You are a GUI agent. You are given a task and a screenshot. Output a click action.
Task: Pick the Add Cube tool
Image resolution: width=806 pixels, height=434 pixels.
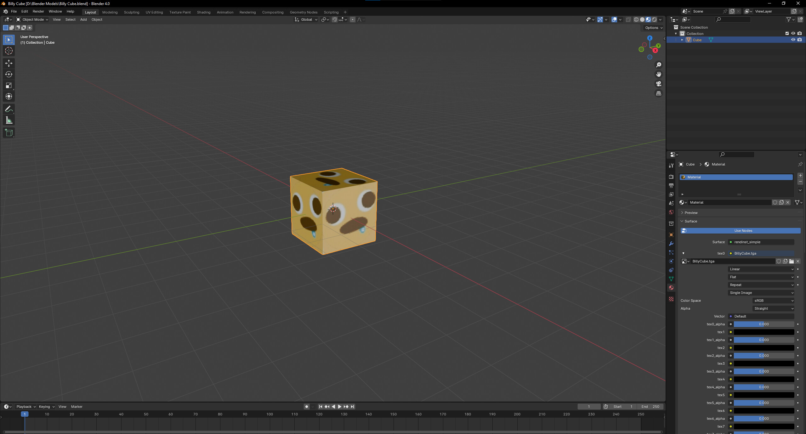pos(9,133)
